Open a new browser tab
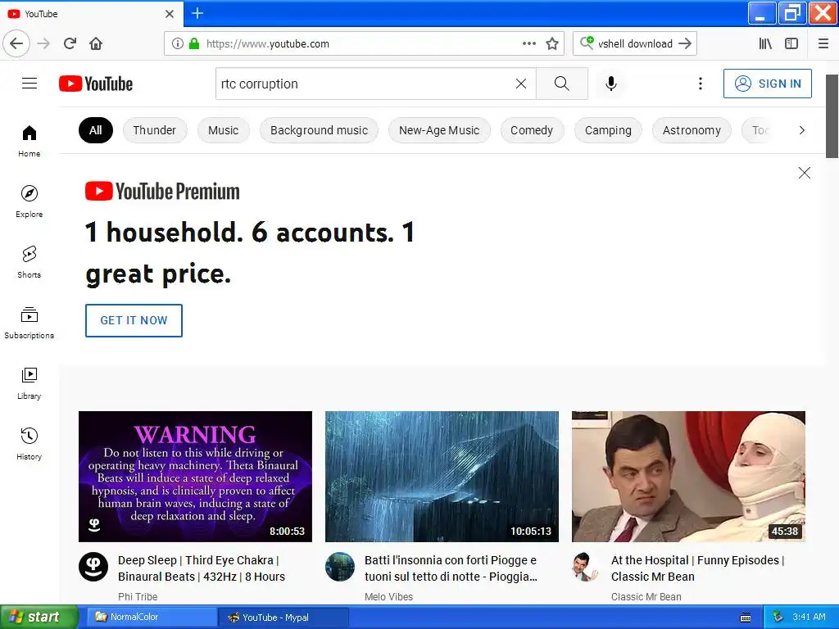The width and height of the screenshot is (839, 629). coord(197,13)
